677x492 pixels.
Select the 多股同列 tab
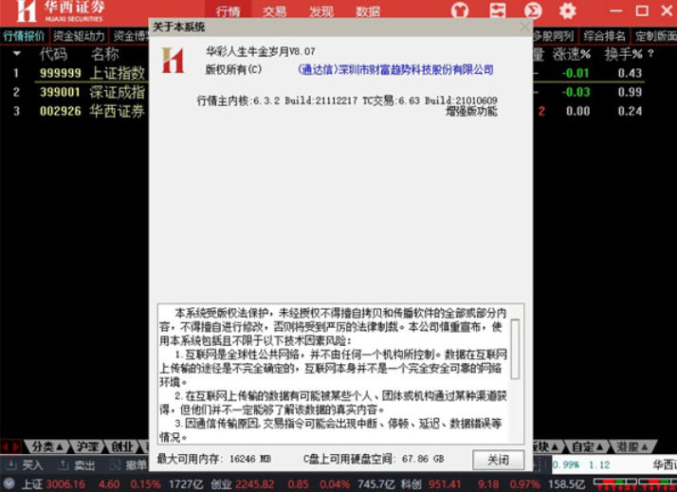[554, 36]
